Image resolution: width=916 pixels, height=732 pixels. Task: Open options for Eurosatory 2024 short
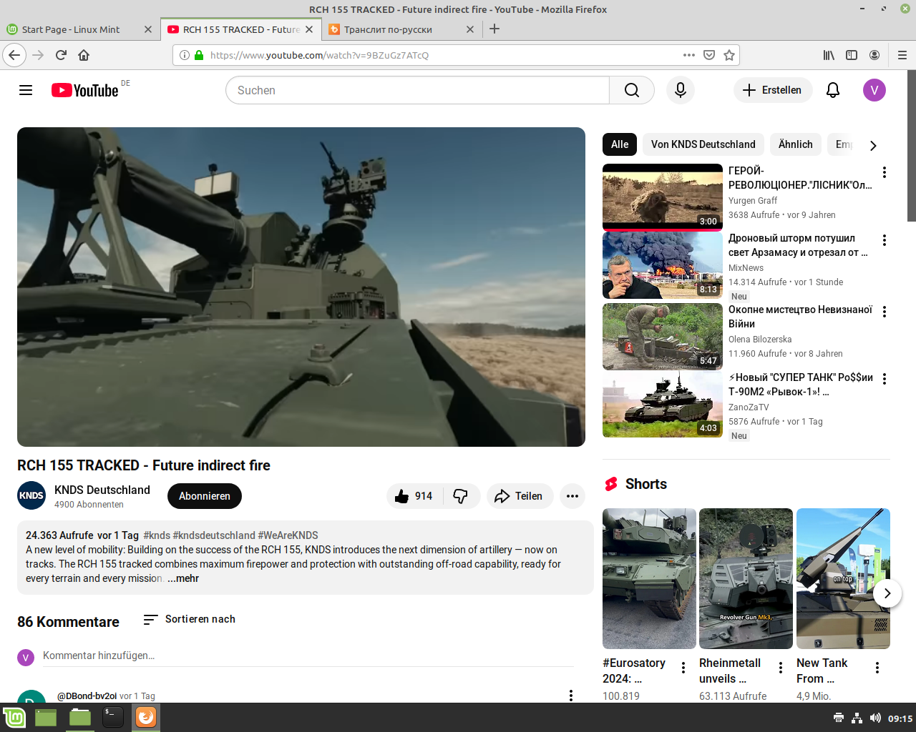click(683, 668)
